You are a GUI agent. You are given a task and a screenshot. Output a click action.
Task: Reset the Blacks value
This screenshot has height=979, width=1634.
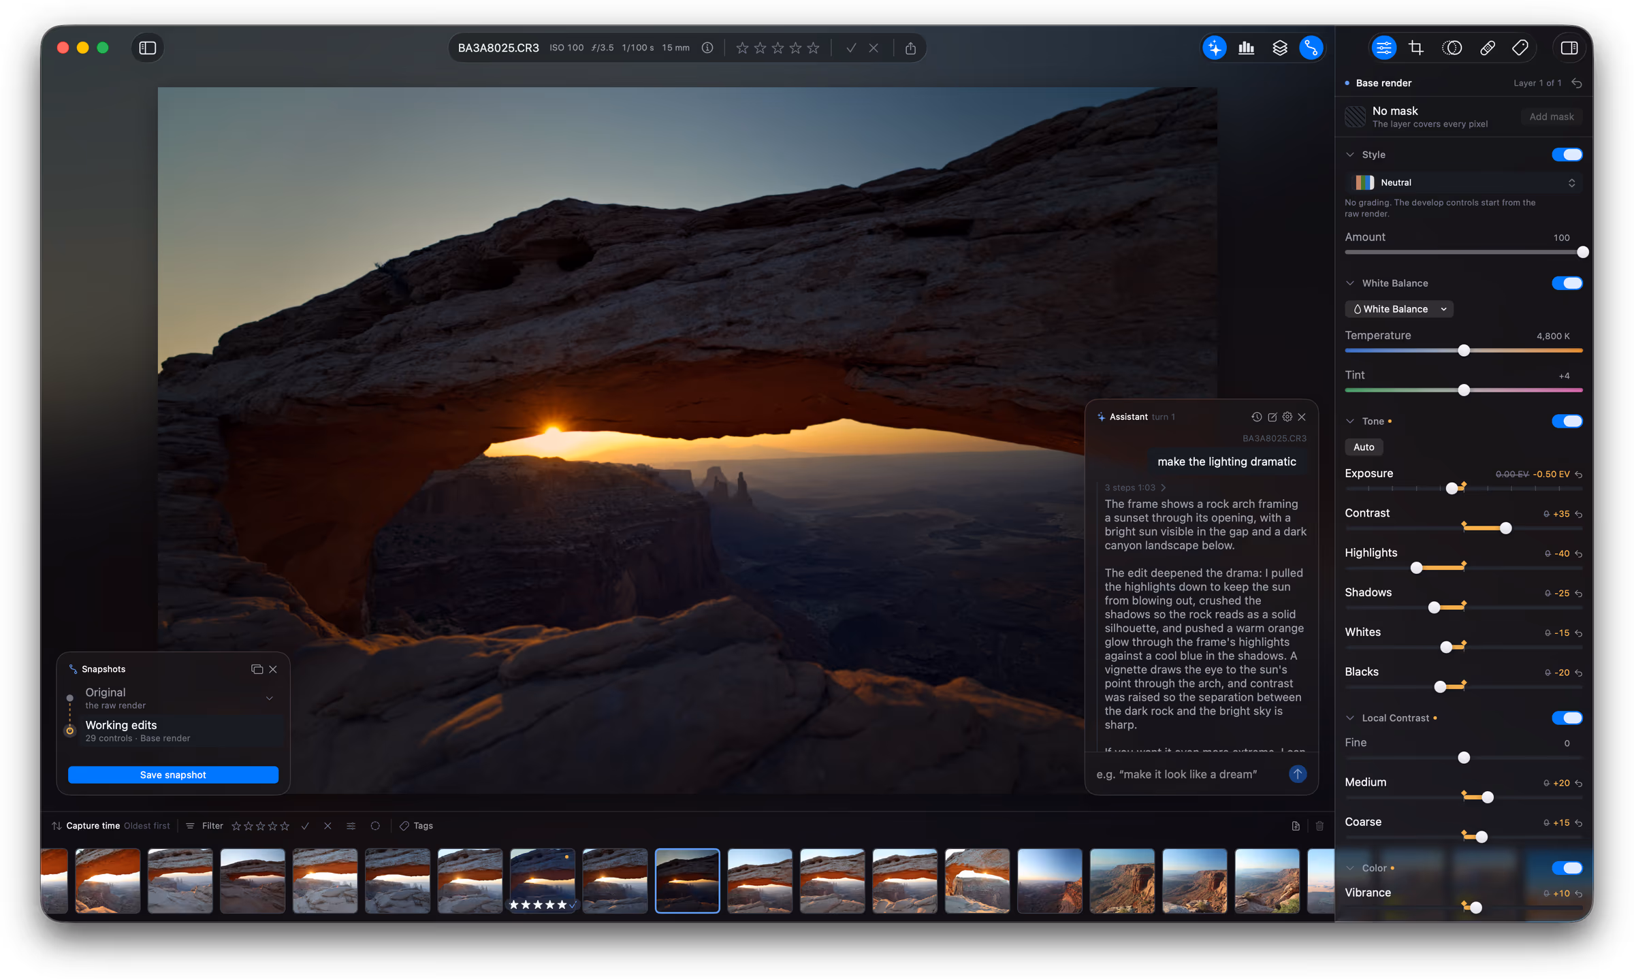[x=1578, y=673]
